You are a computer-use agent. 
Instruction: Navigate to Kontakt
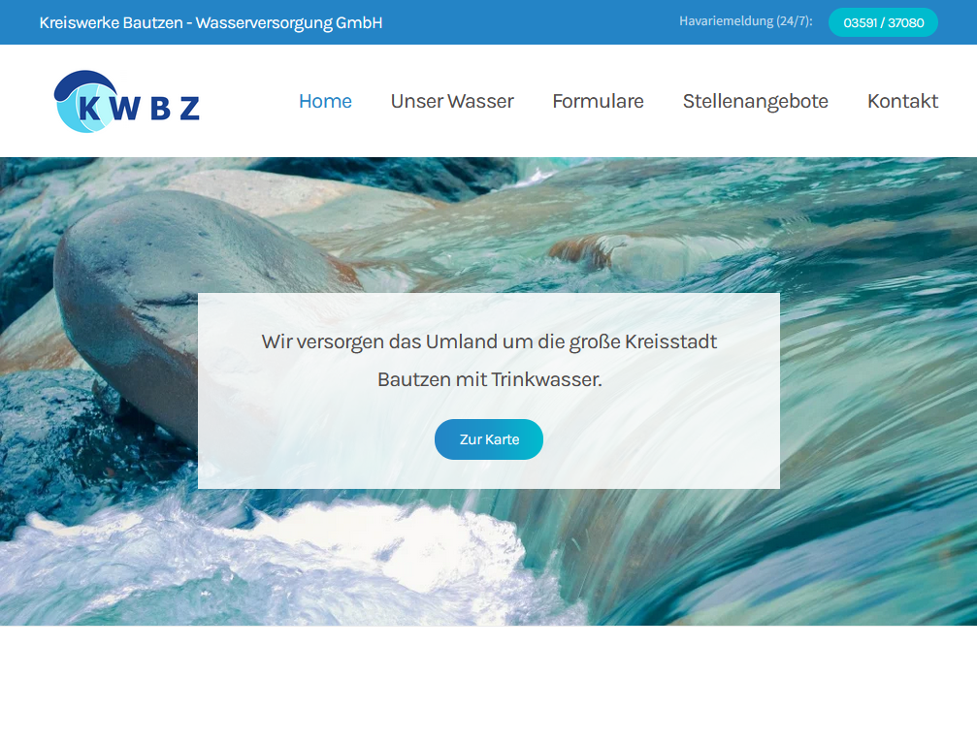click(903, 101)
